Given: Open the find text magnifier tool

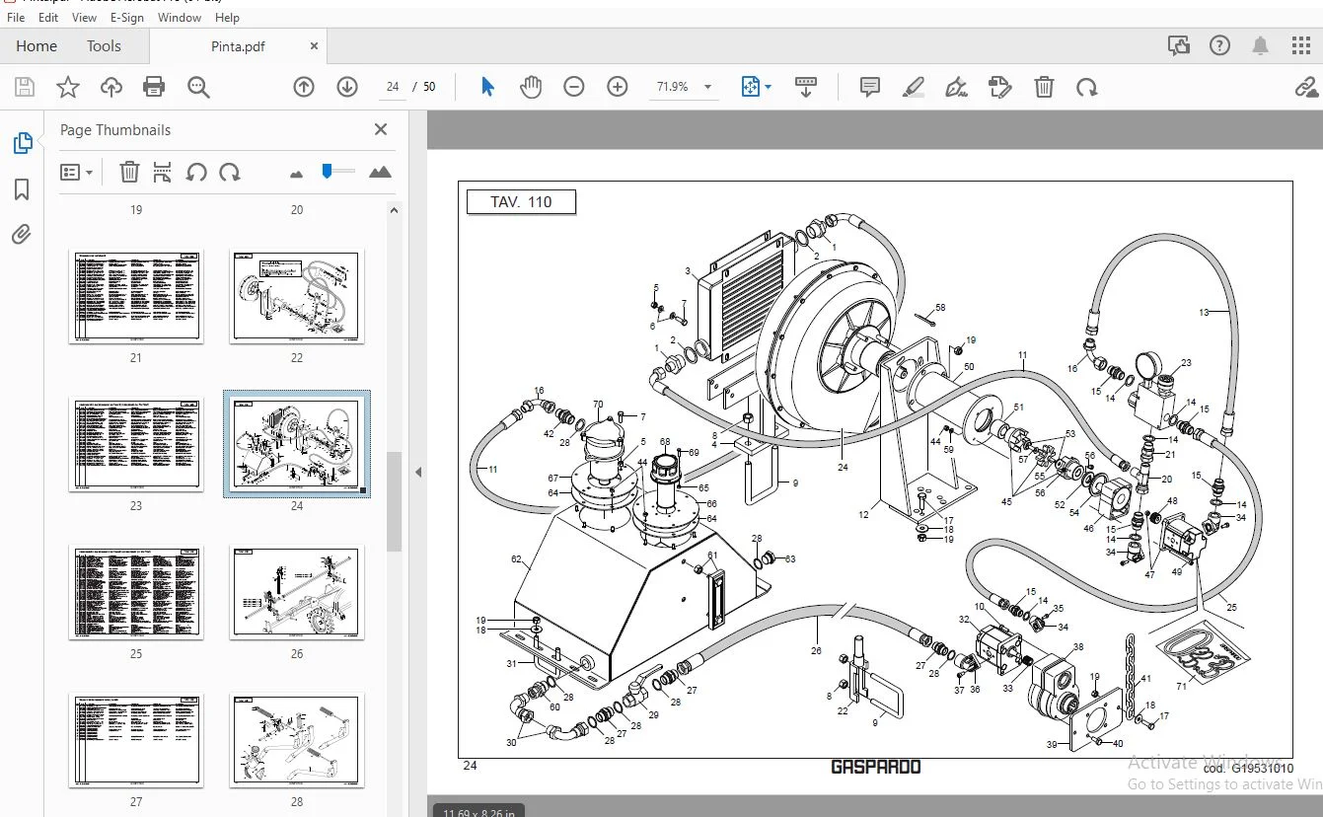Looking at the screenshot, I should [198, 87].
